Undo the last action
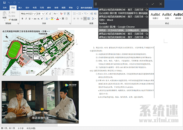 [9, 2]
